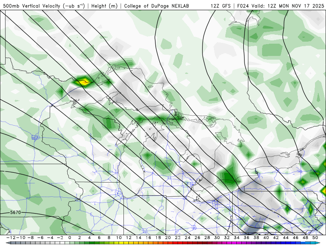Screen dimensions: 326x245
Task: Select the 'MON NOV 17 2025' valid date
Action: click(x=302, y=6)
